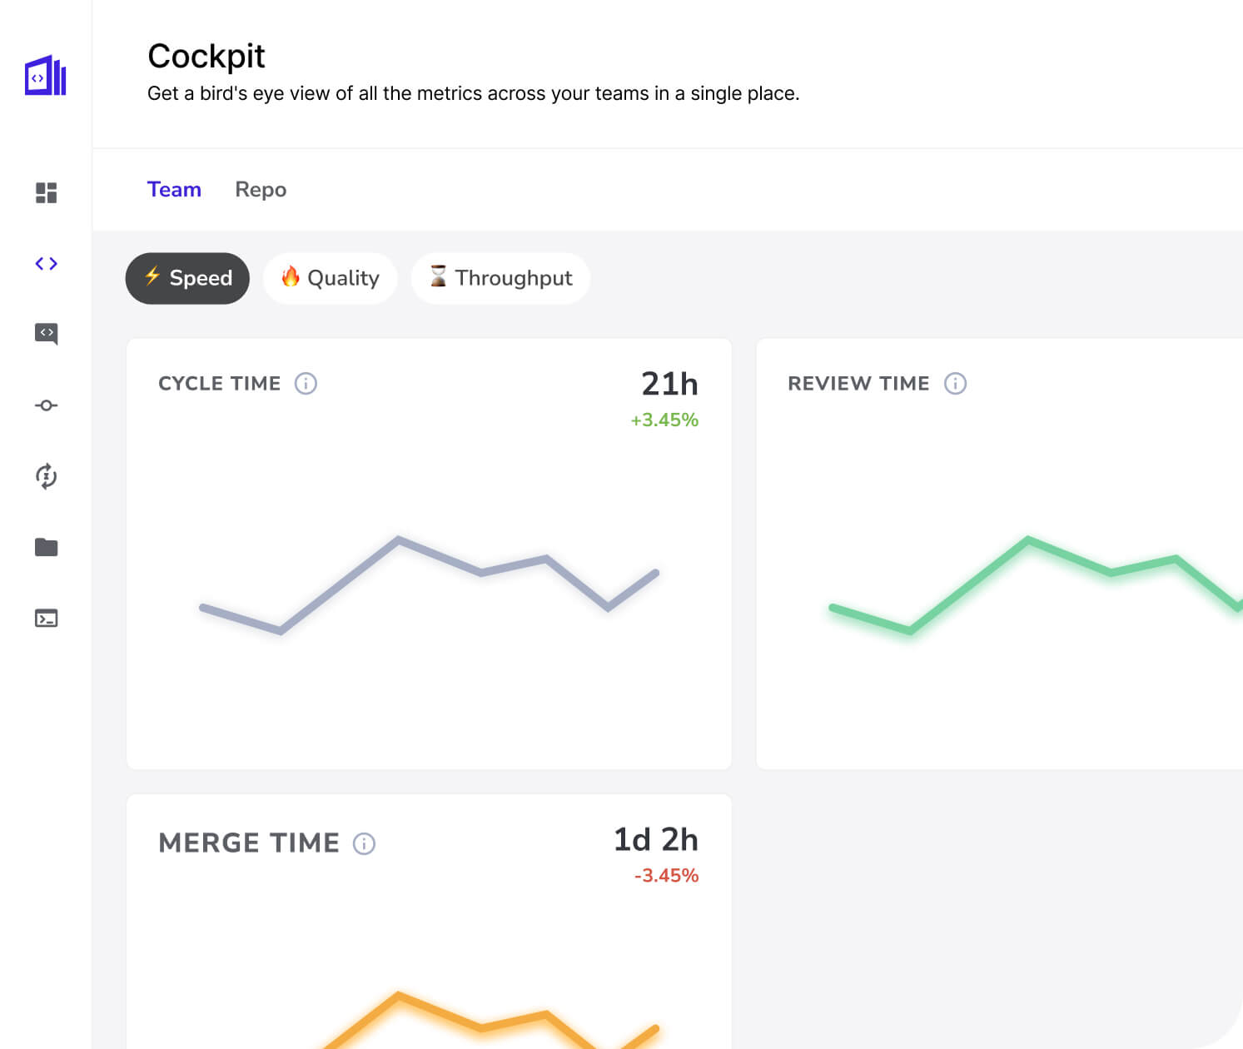This screenshot has height=1049, width=1243.
Task: Show info for Review Time
Action: (x=955, y=383)
